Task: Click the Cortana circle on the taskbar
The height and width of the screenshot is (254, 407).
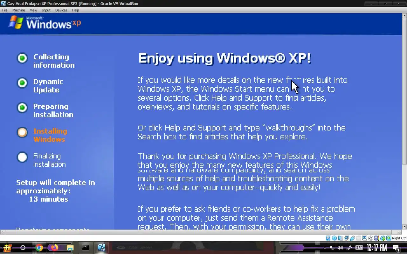Action: pos(23,248)
